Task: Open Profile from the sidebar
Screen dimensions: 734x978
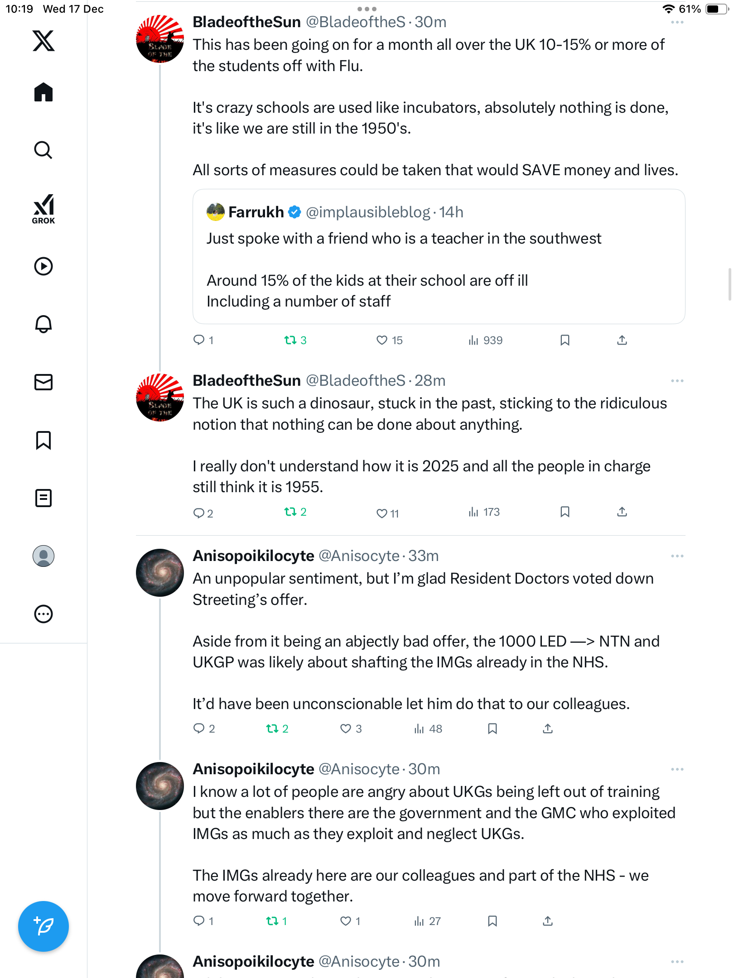Action: click(x=43, y=556)
